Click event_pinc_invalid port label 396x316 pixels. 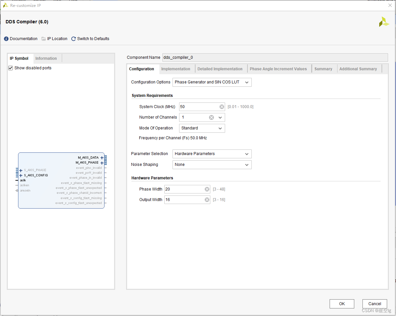pos(89,168)
